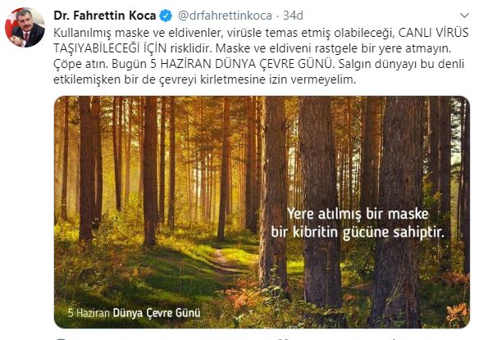Click the cut-off reply icon under the image
The height and width of the screenshot is (340, 483).
tap(62, 338)
